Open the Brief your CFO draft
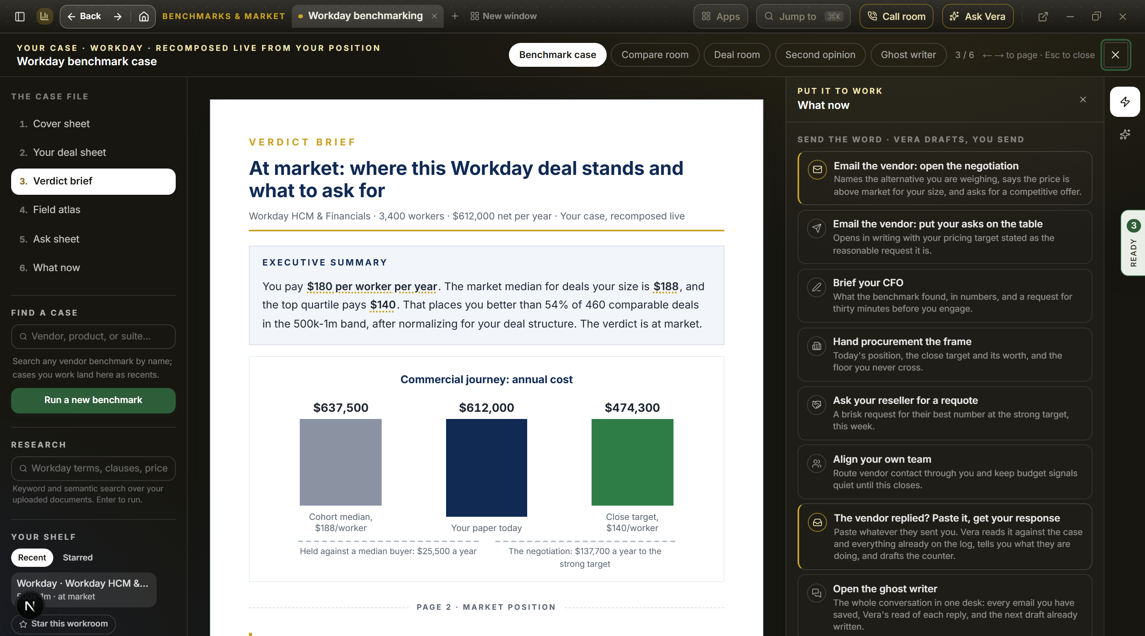The image size is (1145, 636). pyautogui.click(x=945, y=296)
